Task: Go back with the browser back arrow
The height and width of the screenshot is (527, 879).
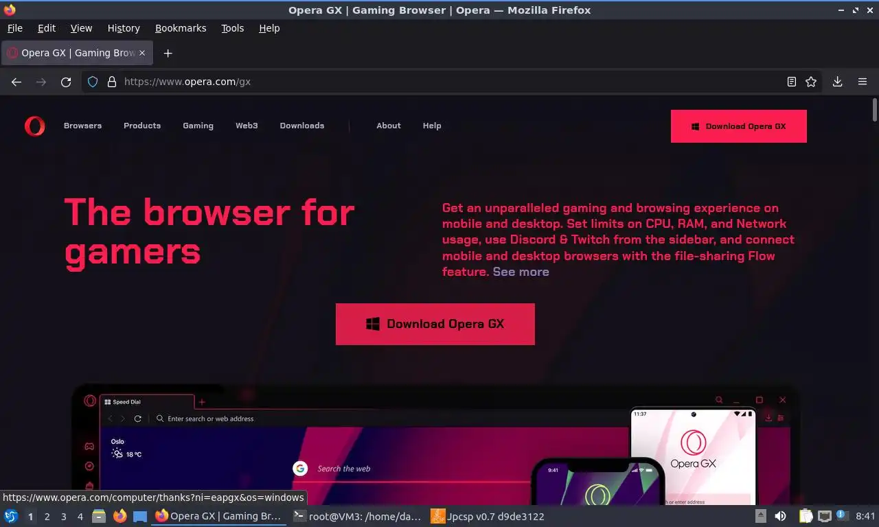Action: pos(16,82)
